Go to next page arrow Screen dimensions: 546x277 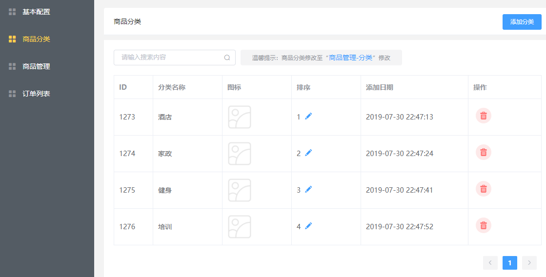pyautogui.click(x=529, y=263)
